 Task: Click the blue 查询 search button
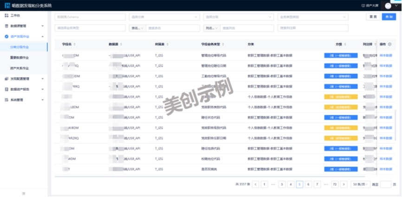(x=389, y=17)
